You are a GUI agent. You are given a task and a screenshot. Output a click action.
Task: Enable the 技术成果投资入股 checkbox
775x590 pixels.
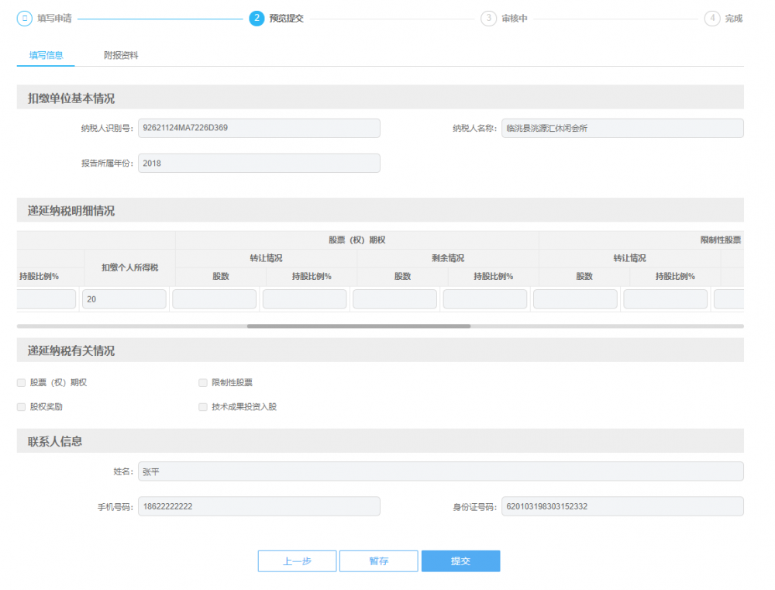203,407
